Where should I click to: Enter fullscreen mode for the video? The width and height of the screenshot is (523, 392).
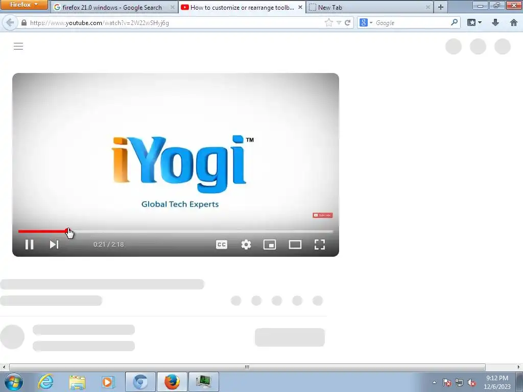(320, 244)
